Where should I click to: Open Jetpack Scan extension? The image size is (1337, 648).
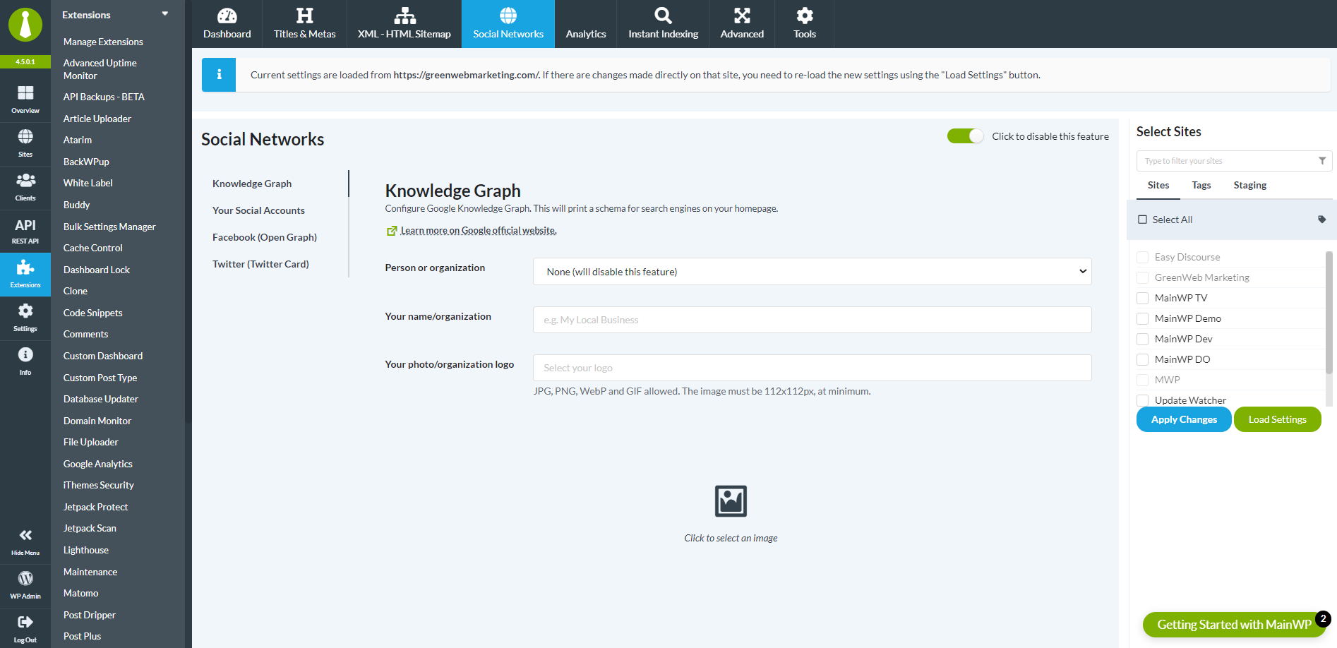coord(90,528)
